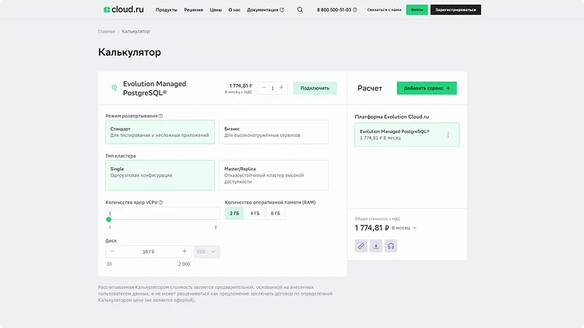Screen dimensions: 584x328
Task: Click the Зарегистрироваться button
Action: [x=456, y=9]
